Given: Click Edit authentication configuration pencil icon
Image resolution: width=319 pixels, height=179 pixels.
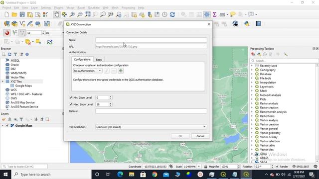Looking at the screenshot, I should (x=106, y=71).
